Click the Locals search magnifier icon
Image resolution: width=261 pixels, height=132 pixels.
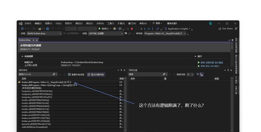coord(164,74)
